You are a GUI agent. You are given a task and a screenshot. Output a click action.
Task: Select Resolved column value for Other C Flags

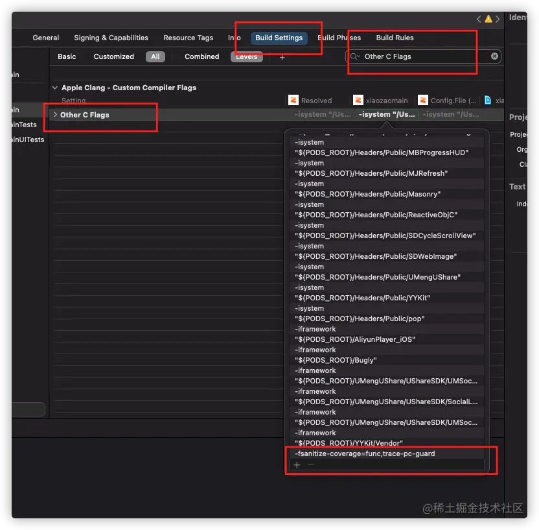pos(323,115)
